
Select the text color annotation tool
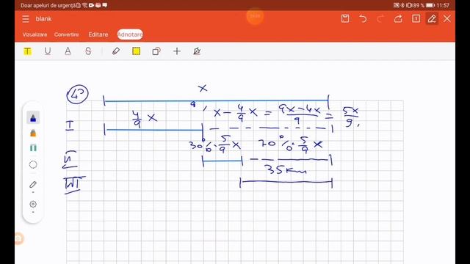click(68, 51)
